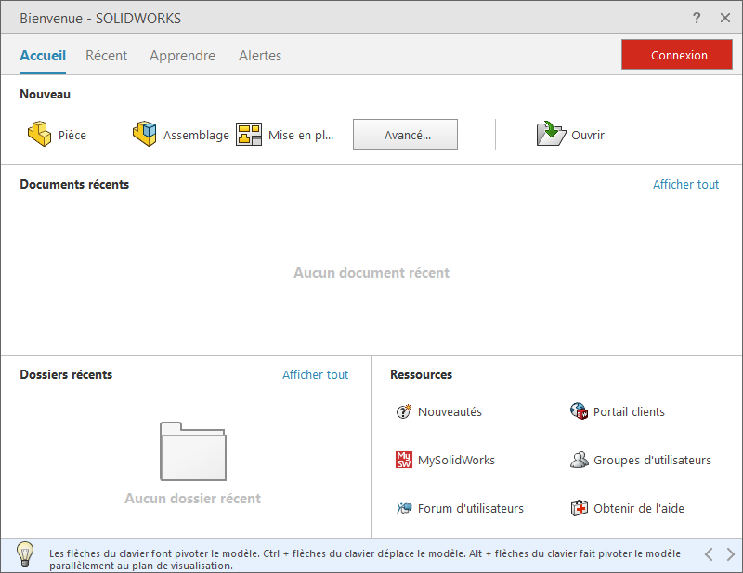Click the question mark help button
The height and width of the screenshot is (573, 743).
click(x=697, y=18)
